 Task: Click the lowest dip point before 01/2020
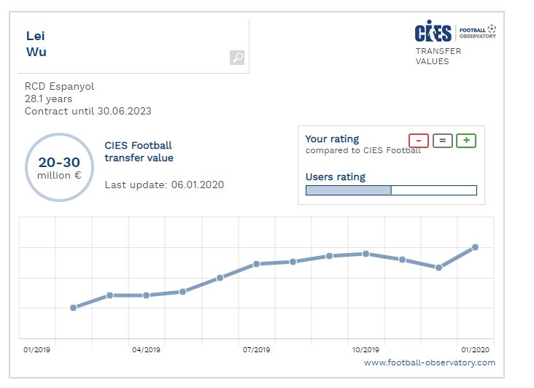point(438,268)
